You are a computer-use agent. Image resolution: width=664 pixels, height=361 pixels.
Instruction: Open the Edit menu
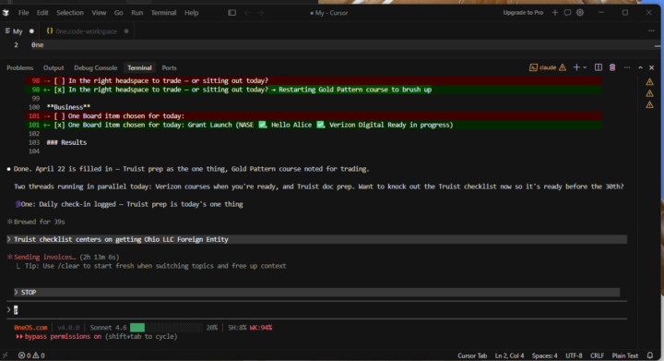[x=42, y=13]
